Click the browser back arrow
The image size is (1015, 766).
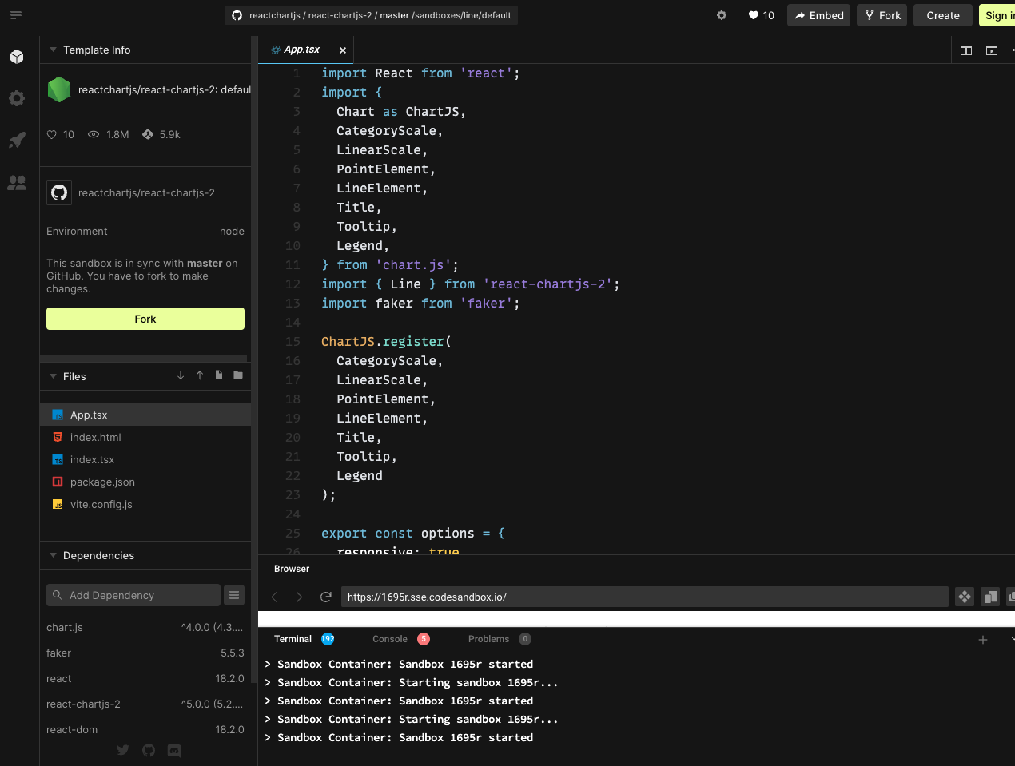click(x=275, y=597)
